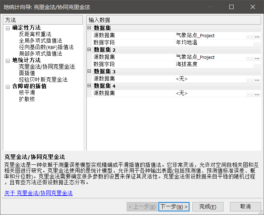Click 气象站点_Project value in 数据集 2

pyautogui.click(x=210, y=57)
